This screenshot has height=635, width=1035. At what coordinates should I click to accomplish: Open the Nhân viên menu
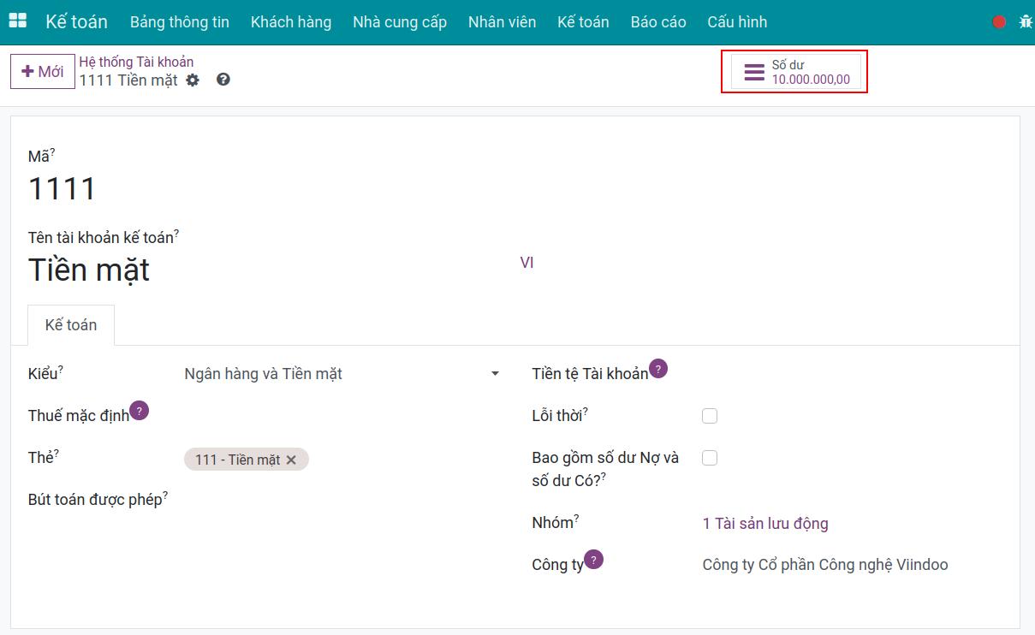(503, 22)
